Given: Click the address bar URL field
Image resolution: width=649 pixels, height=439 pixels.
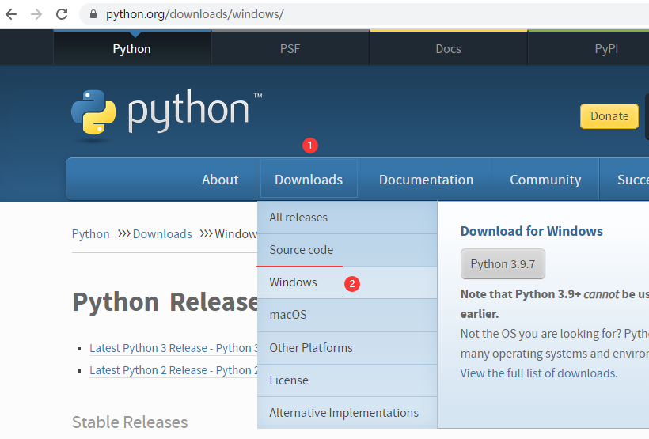Looking at the screenshot, I should click(x=364, y=14).
